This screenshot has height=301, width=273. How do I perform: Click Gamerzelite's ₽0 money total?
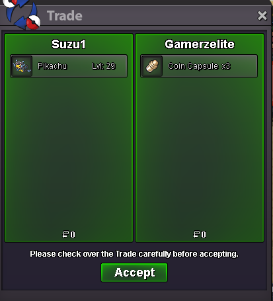[x=200, y=234]
